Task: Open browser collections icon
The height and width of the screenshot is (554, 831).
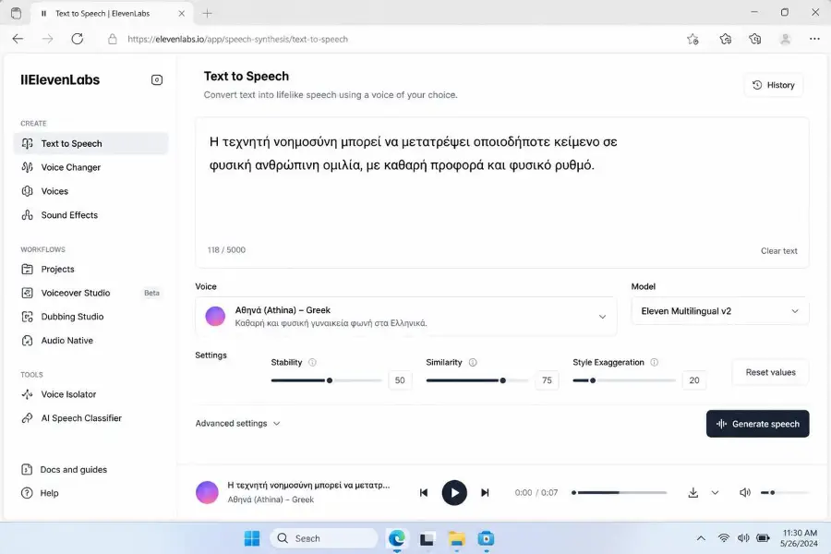Action: pyautogui.click(x=755, y=39)
